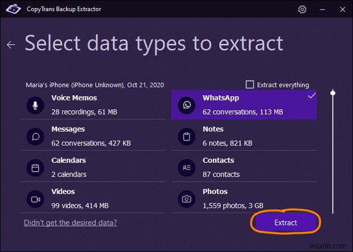
Task: Select the Voice Memos title
Action: coord(74,98)
